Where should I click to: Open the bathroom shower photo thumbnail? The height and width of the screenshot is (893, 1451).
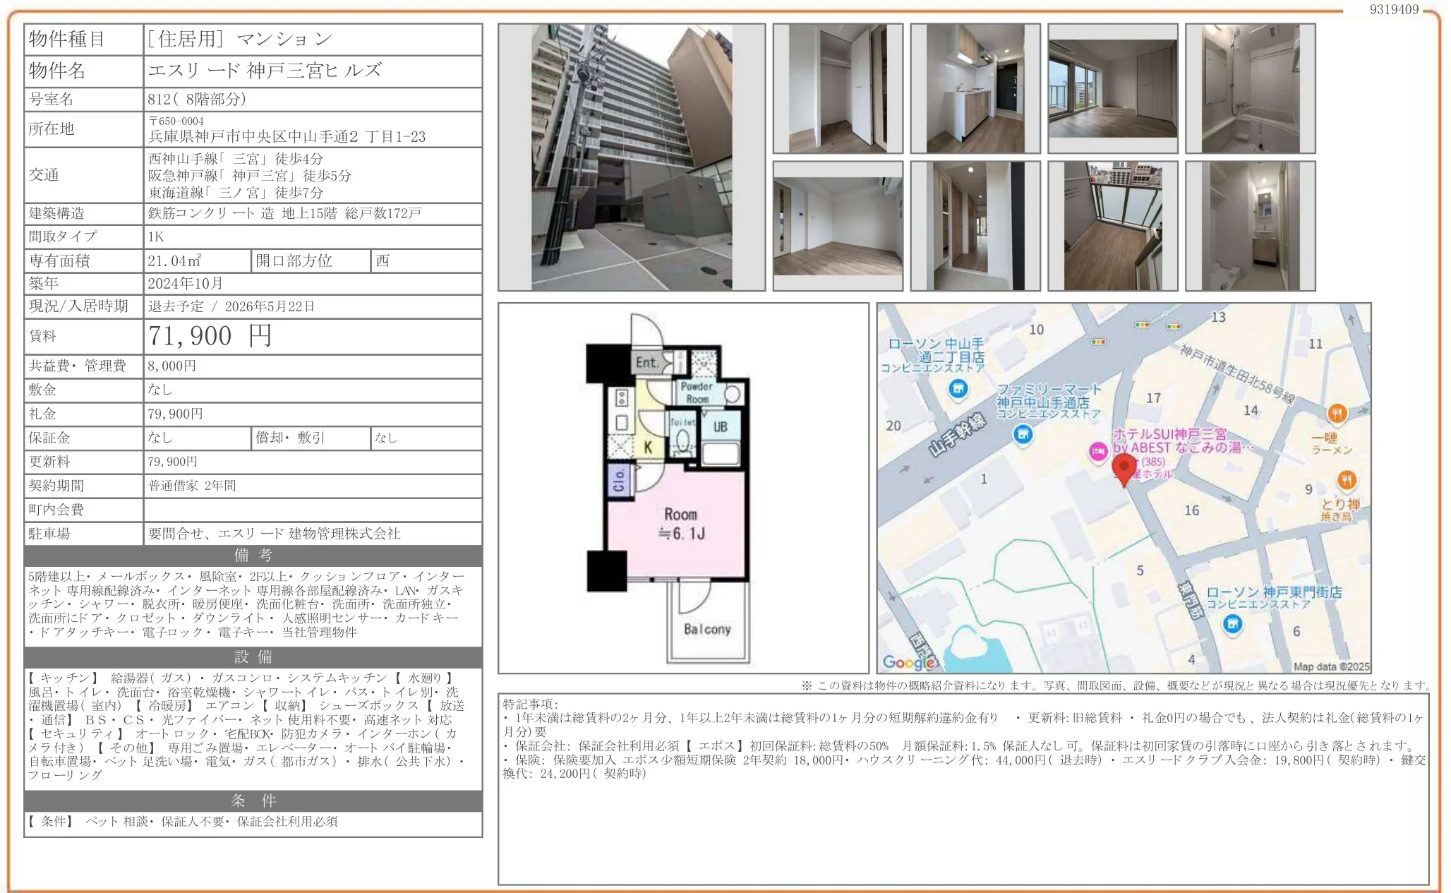[x=1250, y=88]
